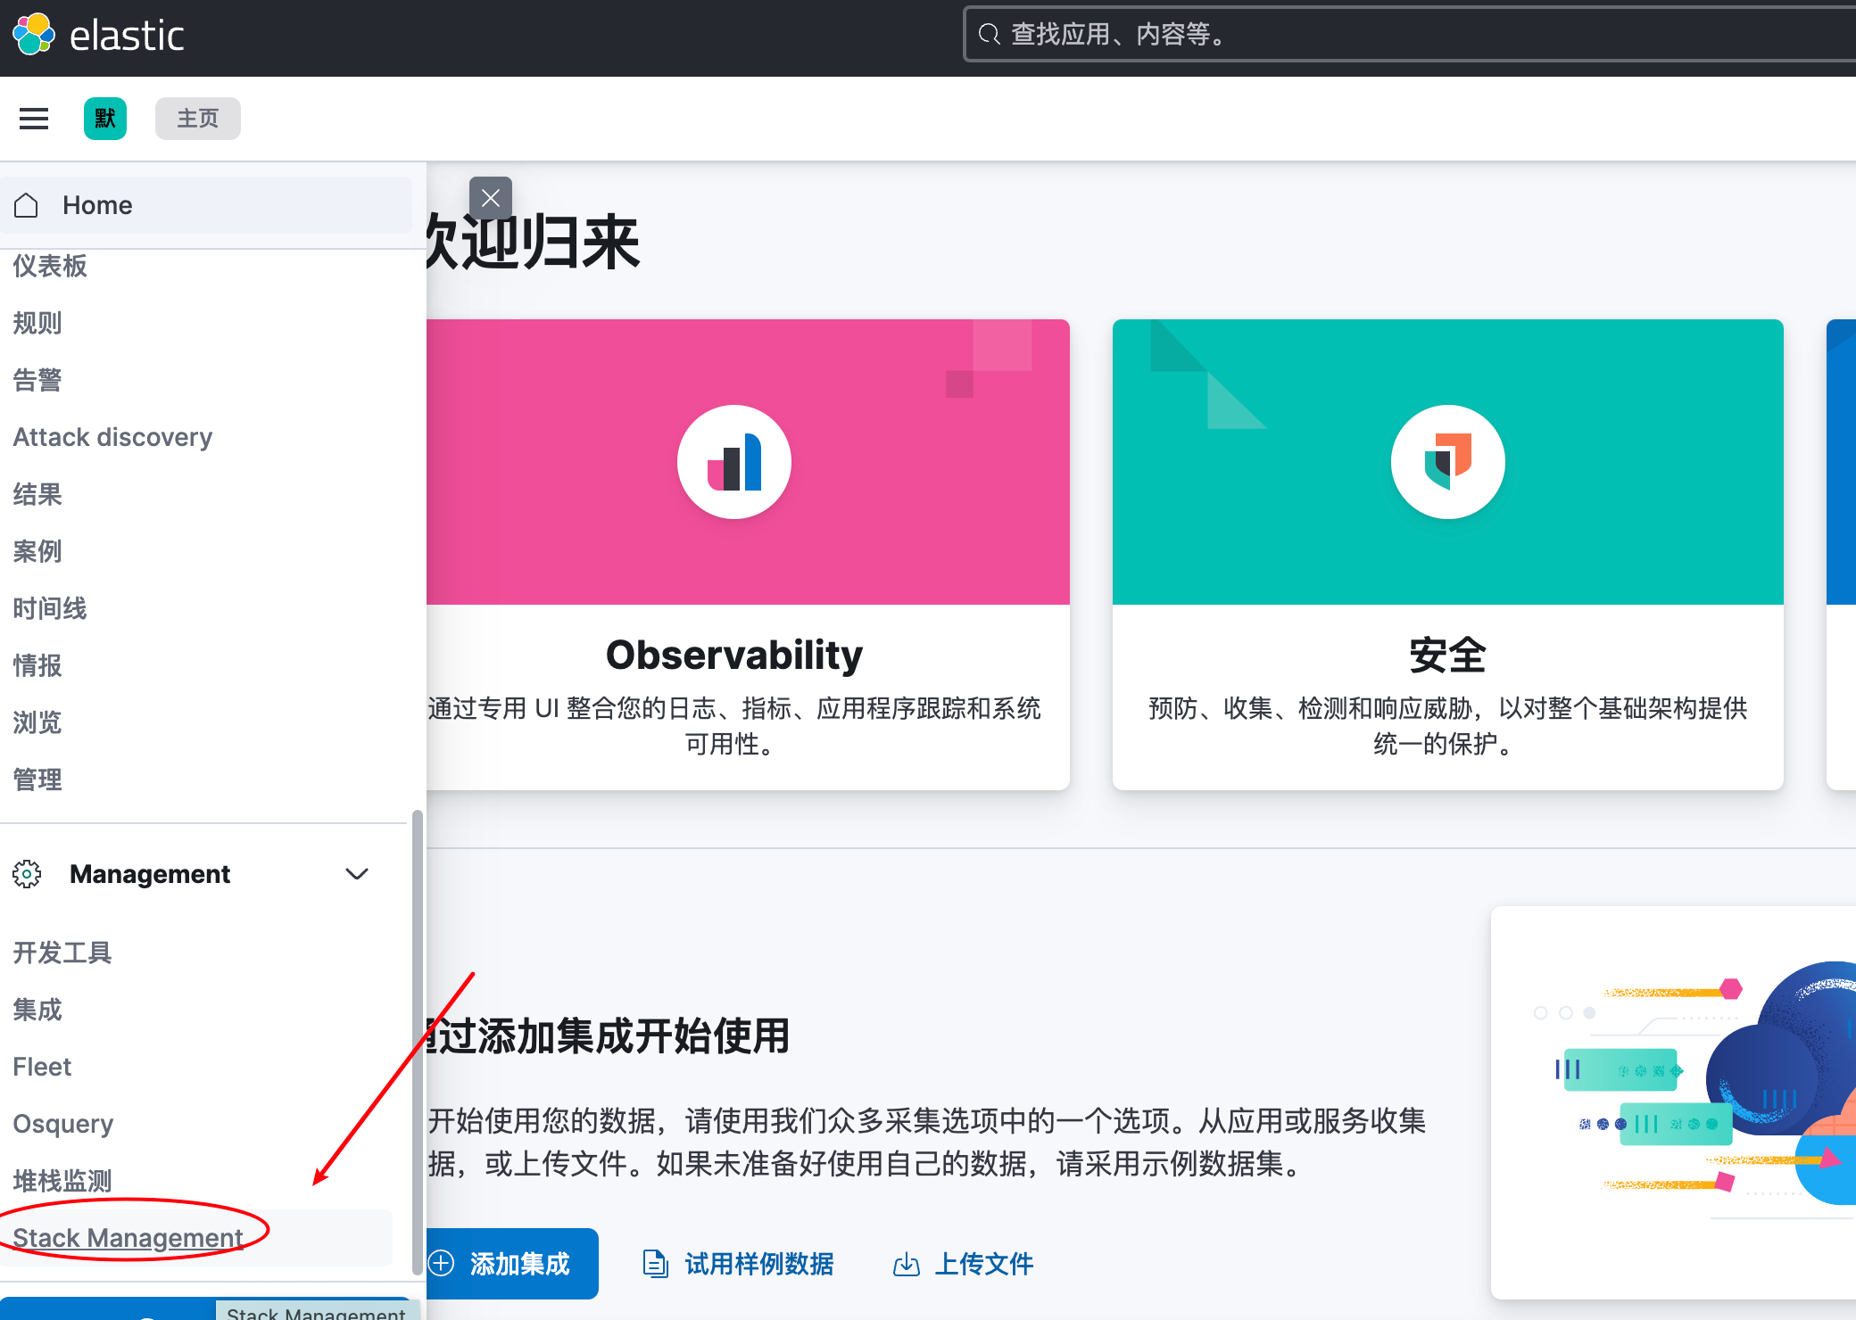This screenshot has width=1856, height=1320.
Task: Collapse the Management section chevron
Action: tap(357, 873)
